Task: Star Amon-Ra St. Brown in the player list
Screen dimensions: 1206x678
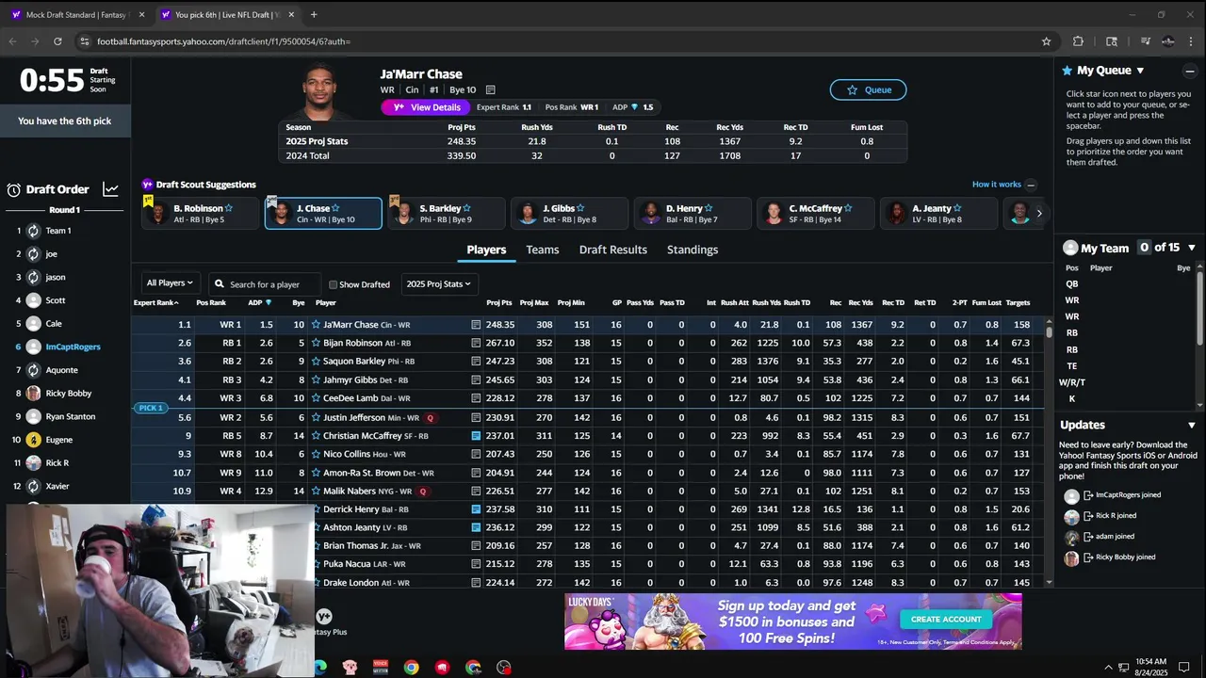Action: click(x=316, y=473)
